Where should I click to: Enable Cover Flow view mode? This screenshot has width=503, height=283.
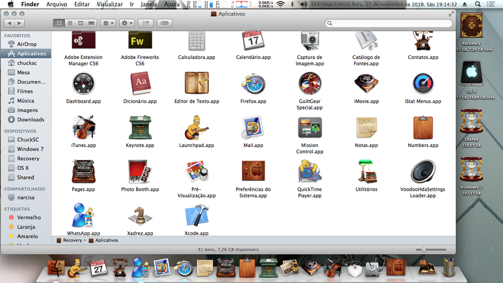[91, 23]
